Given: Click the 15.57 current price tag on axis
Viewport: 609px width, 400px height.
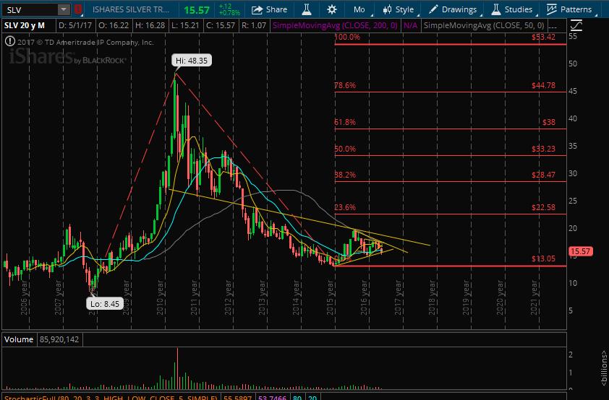Looking at the screenshot, I should point(581,251).
